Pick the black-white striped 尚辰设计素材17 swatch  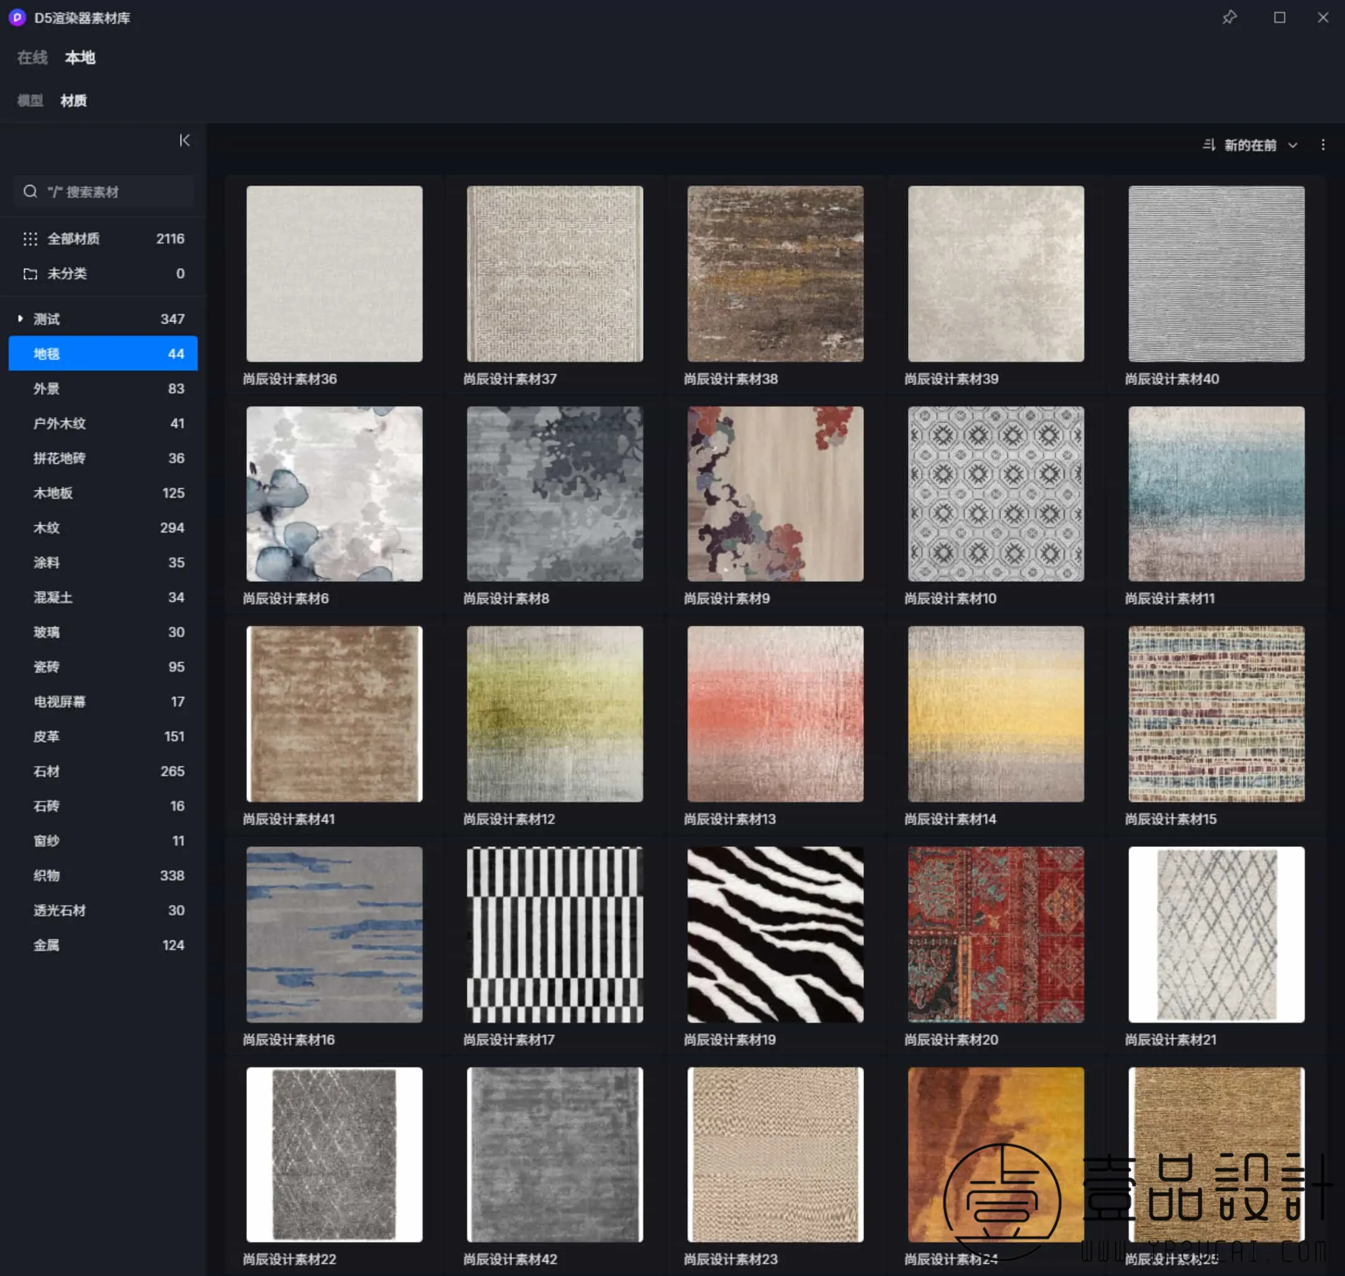click(x=554, y=934)
